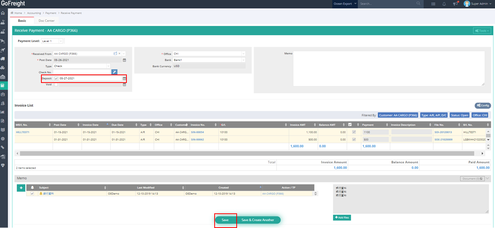Switch to the Doc Center tab

pos(46,21)
